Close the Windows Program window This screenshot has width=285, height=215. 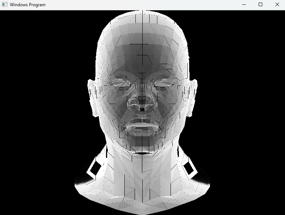point(277,4)
